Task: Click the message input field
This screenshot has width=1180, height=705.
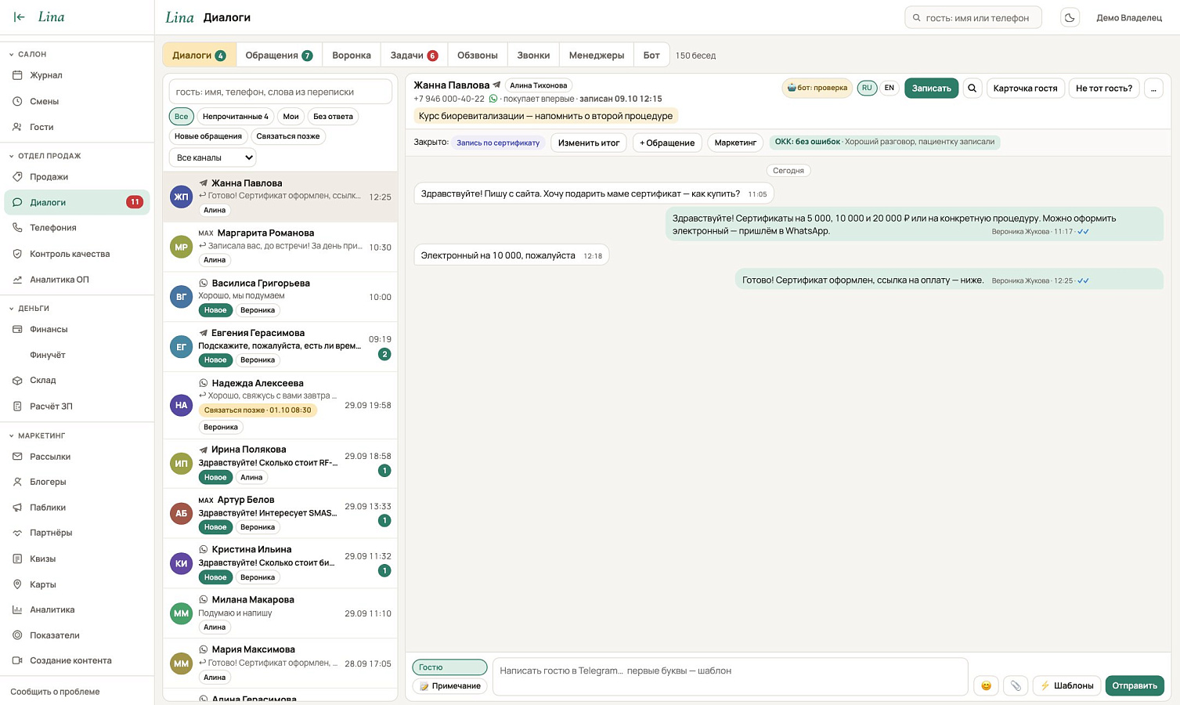Action: pyautogui.click(x=730, y=677)
